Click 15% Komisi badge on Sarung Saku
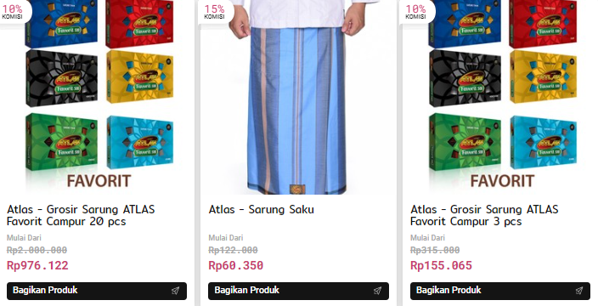598x306 pixels. coord(214,11)
